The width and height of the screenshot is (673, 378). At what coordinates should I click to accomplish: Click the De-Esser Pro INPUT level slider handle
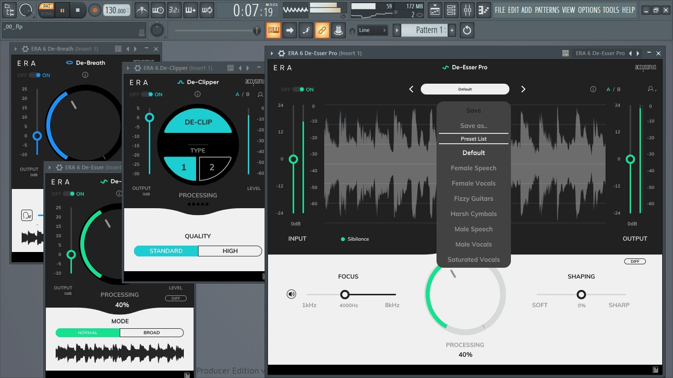(294, 159)
